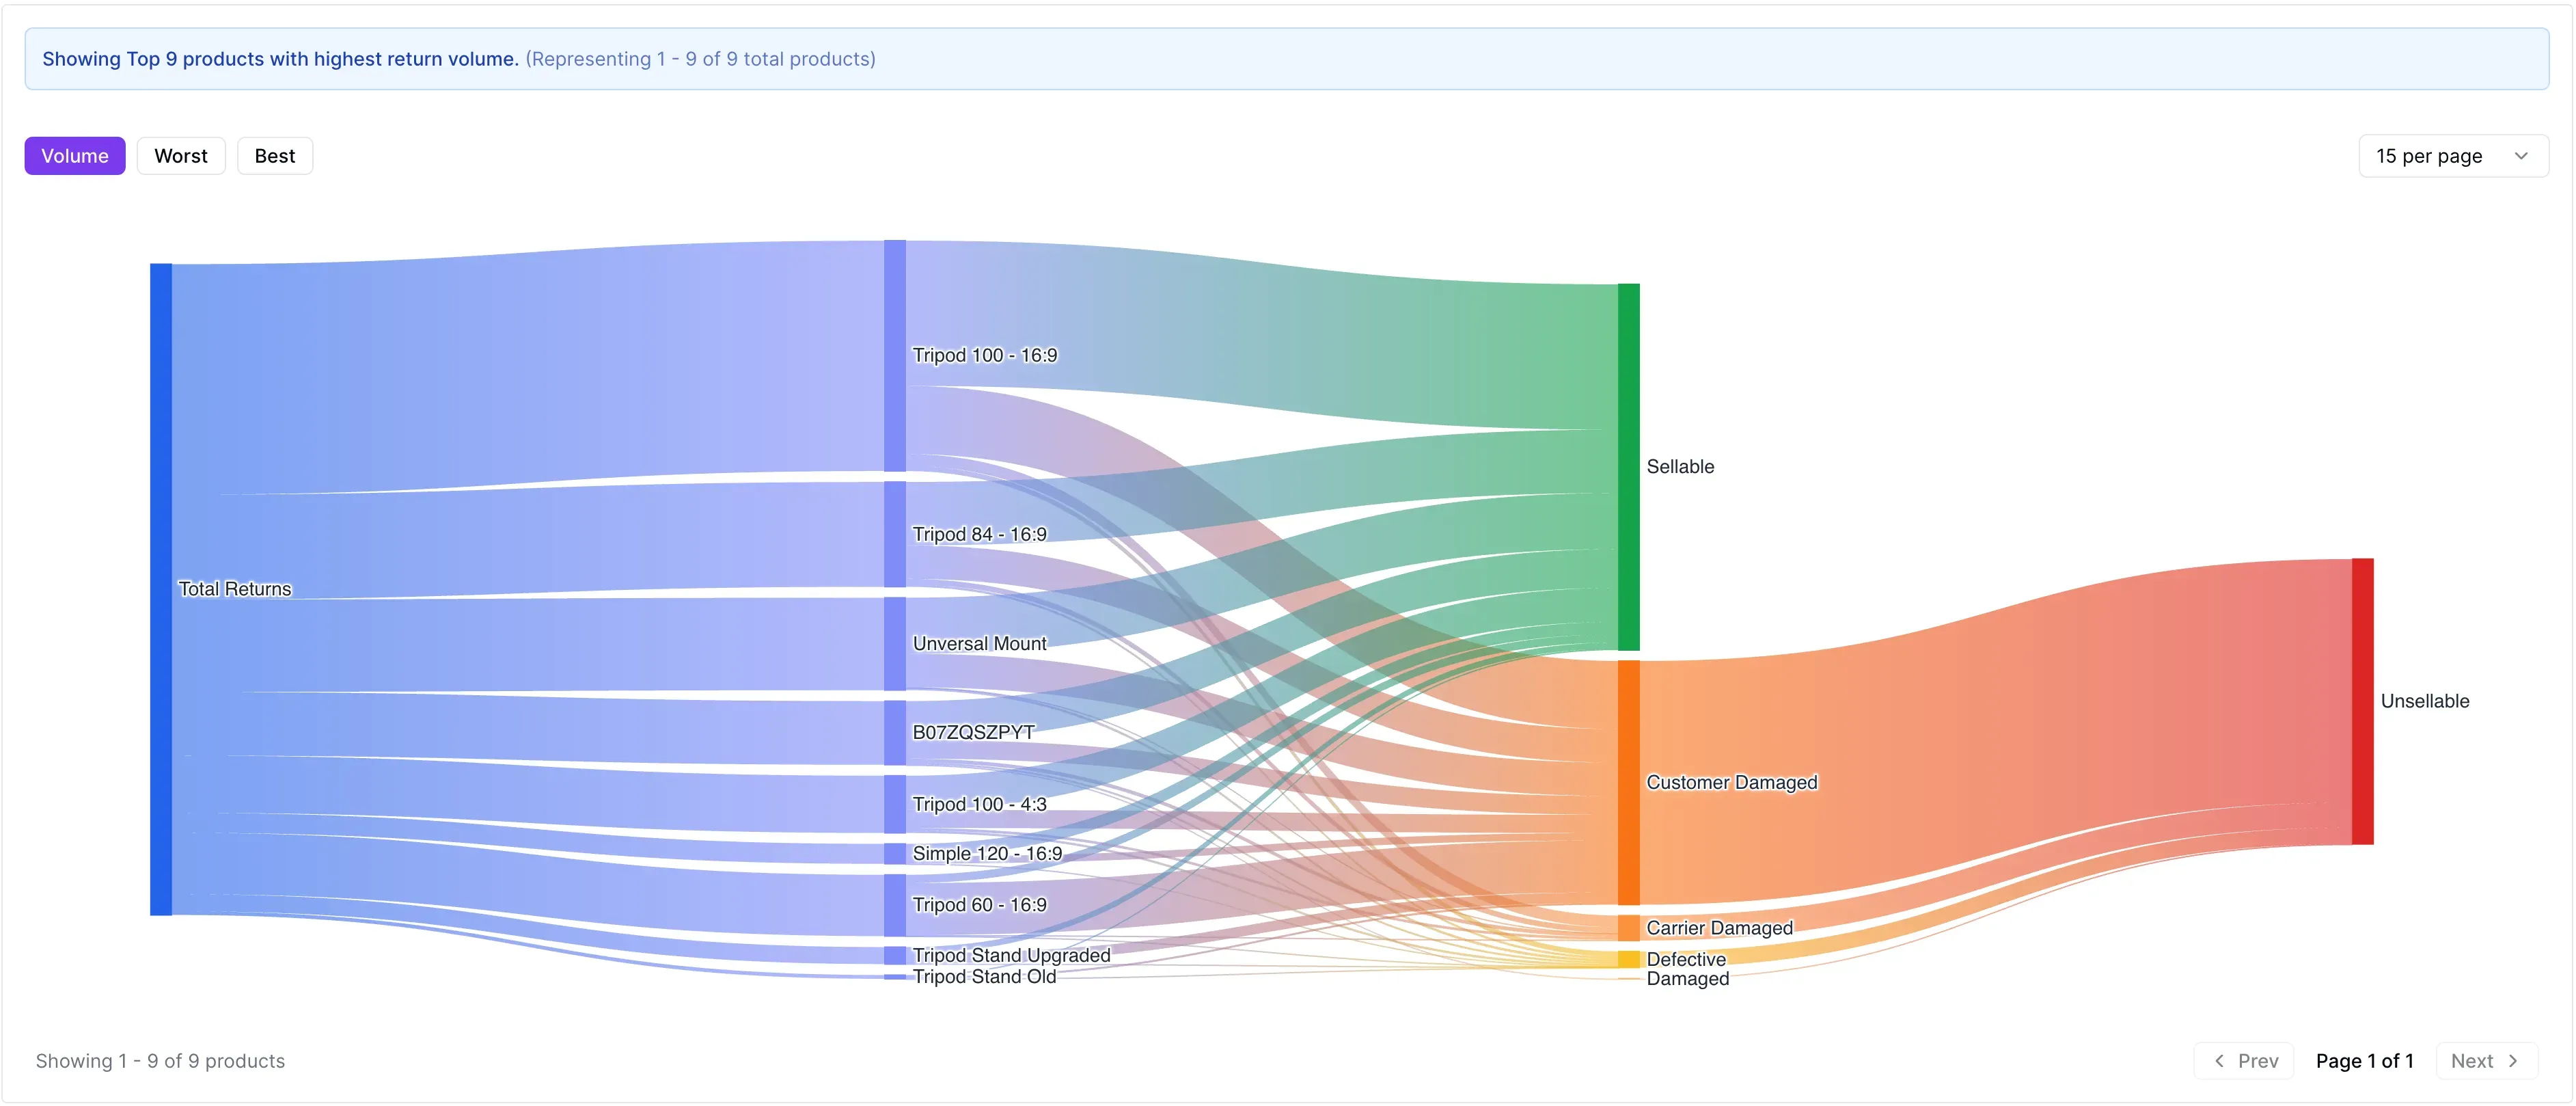The height and width of the screenshot is (1106, 2576).
Task: Click the Unversal Mount node bar
Action: coord(895,644)
